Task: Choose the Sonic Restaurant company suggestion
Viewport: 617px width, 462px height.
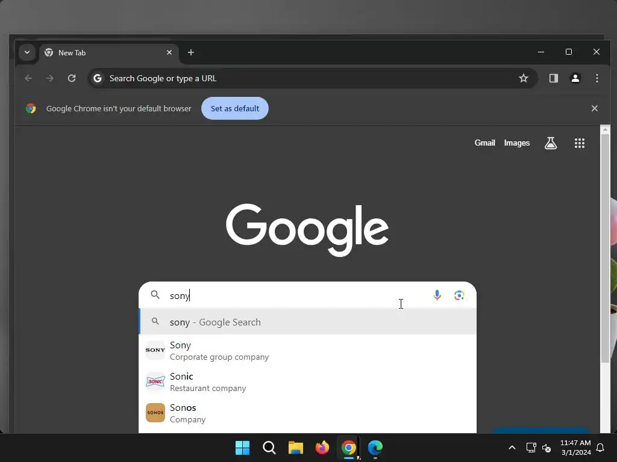Action: point(308,381)
